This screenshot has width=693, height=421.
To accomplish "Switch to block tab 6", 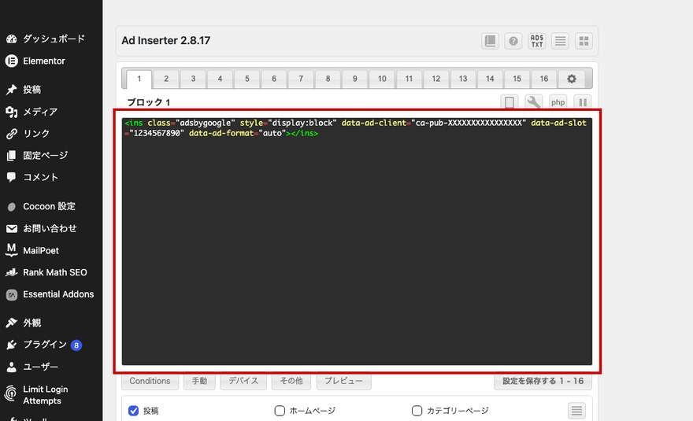I will tap(274, 79).
